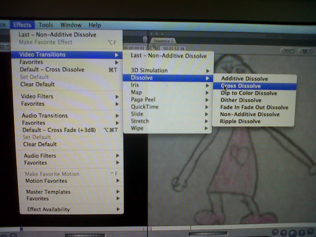Expand the Stretch transitions submenu
This screenshot has height=237, width=316.
point(167,121)
